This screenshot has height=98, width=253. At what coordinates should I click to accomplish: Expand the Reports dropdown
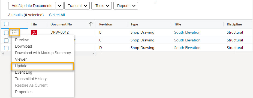coord(126,6)
